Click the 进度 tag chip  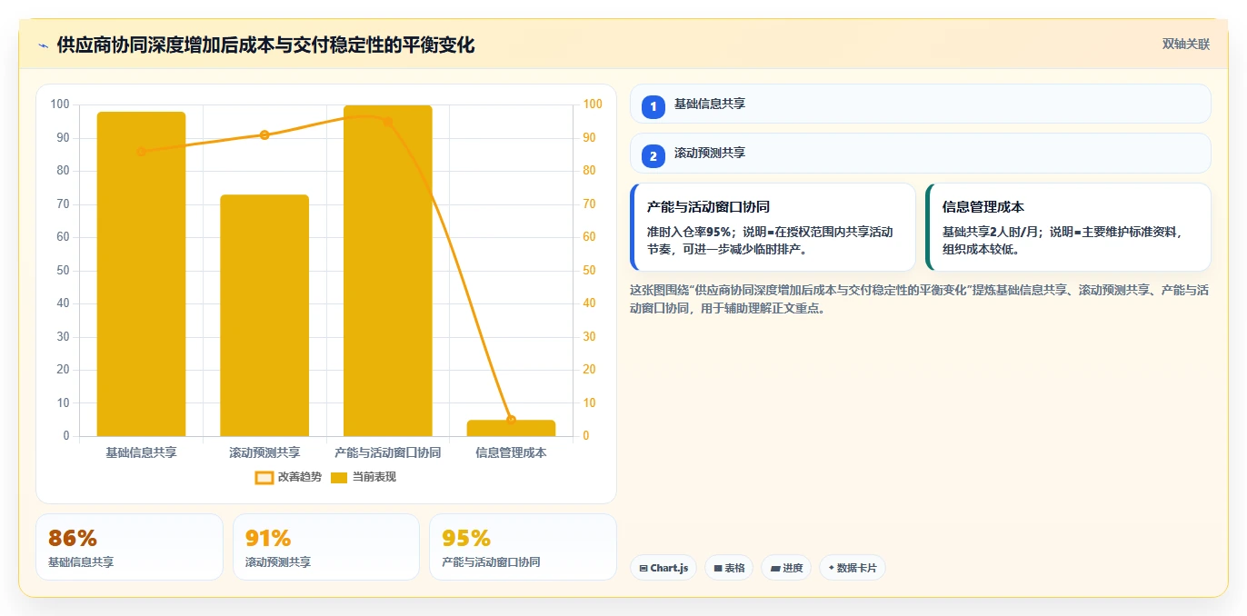pyautogui.click(x=786, y=568)
